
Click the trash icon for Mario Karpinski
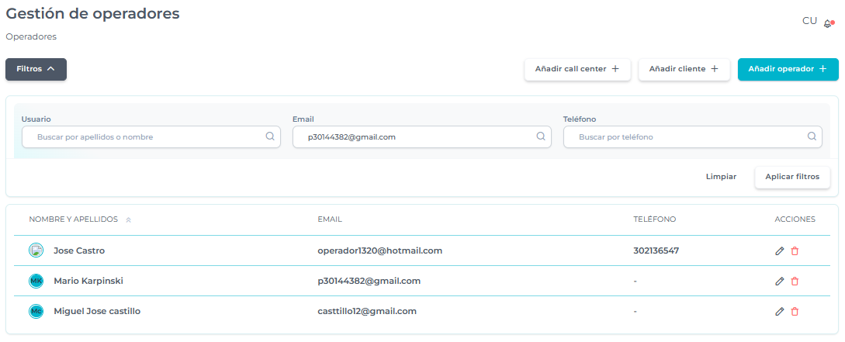click(x=795, y=282)
